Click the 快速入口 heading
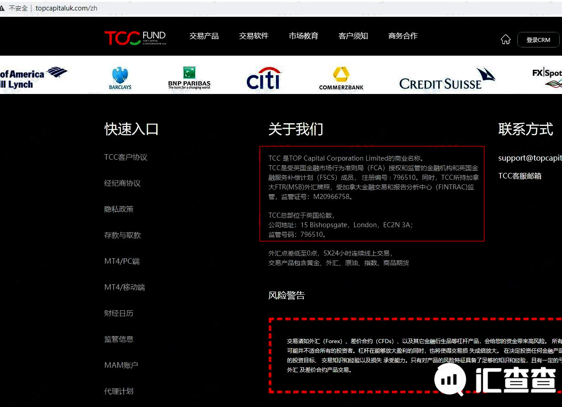This screenshot has height=407, width=562. pos(131,129)
